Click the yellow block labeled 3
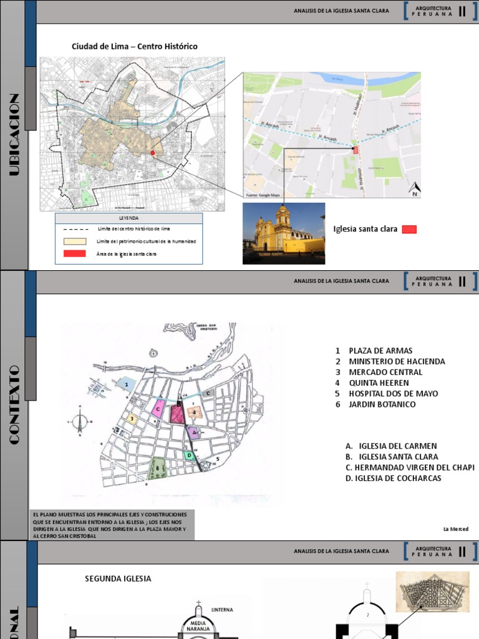 pos(131,418)
